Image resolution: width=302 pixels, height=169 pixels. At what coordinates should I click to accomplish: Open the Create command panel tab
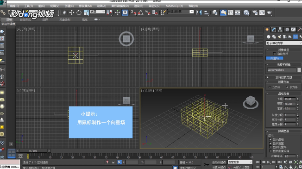pos(267,30)
